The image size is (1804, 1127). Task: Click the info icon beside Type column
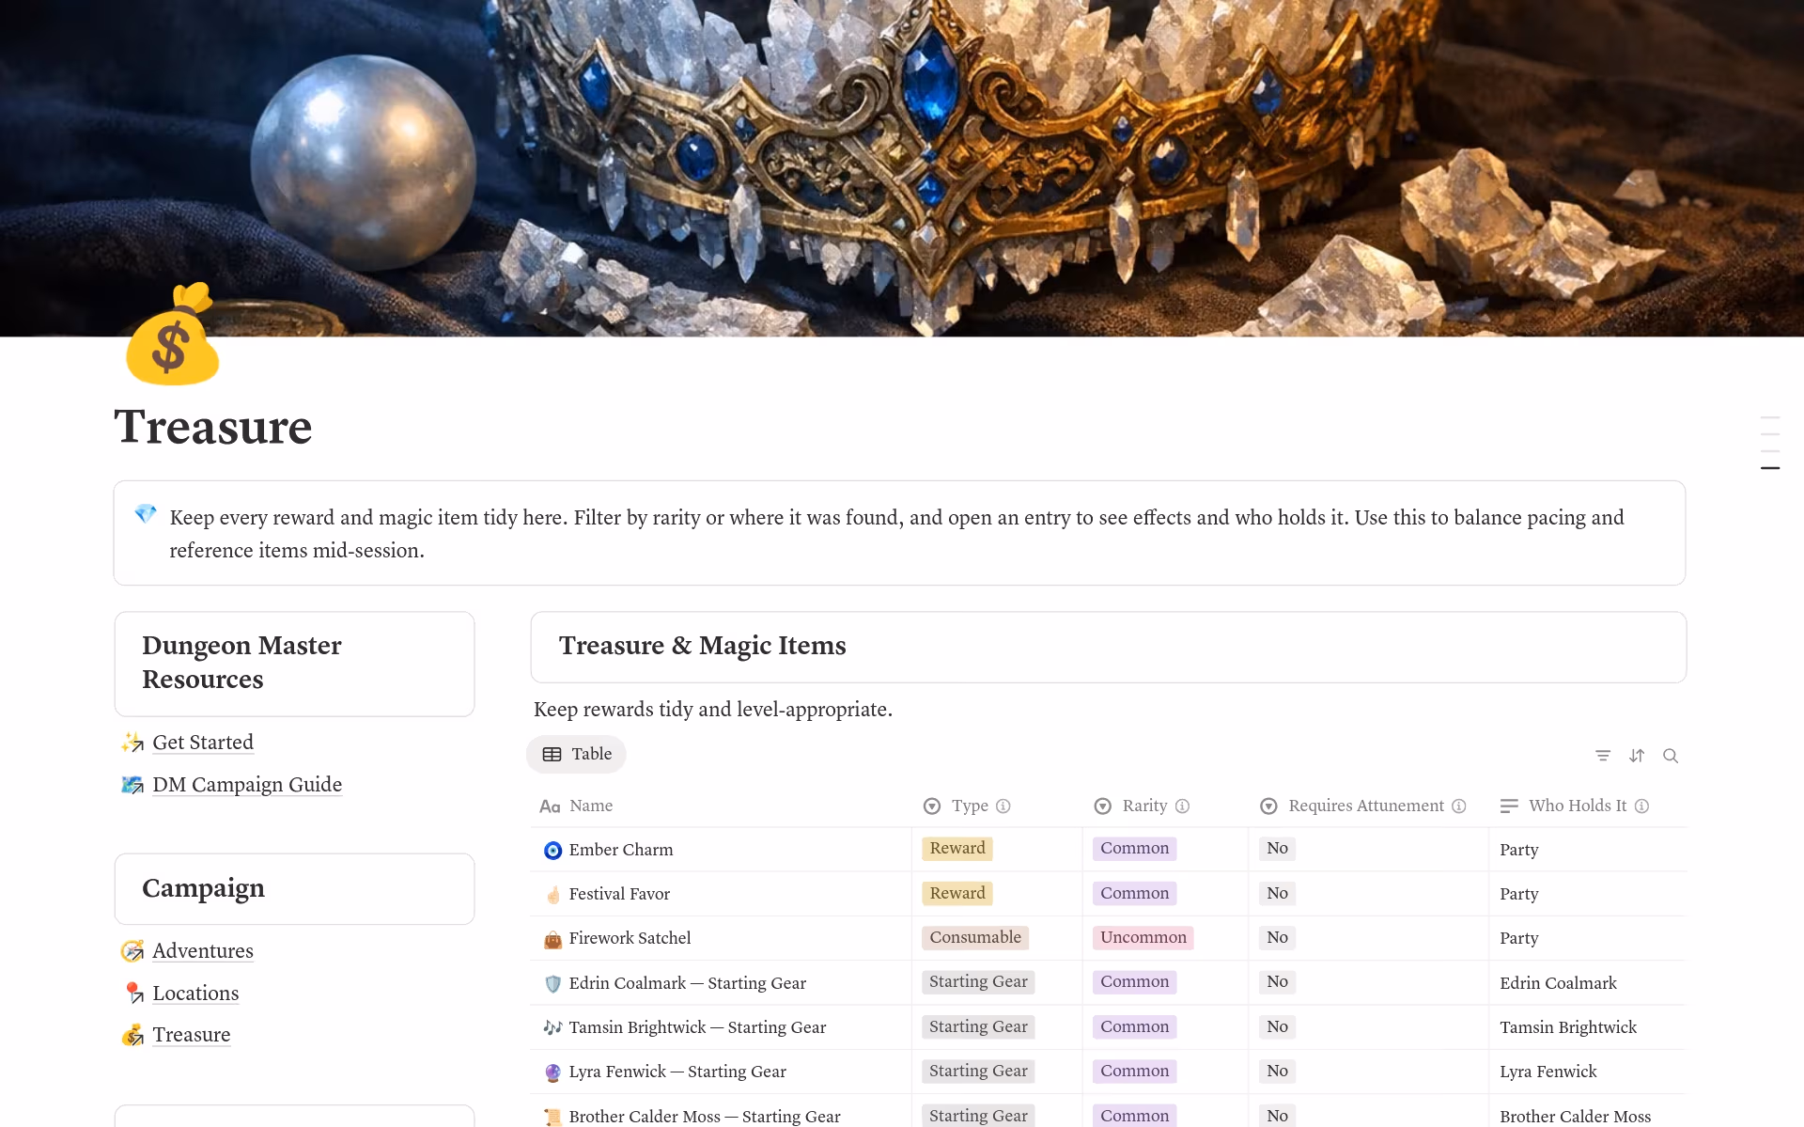(1003, 806)
